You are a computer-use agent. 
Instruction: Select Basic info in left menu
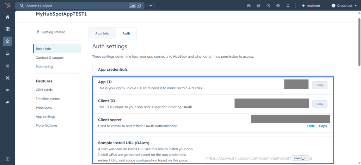pos(57,49)
